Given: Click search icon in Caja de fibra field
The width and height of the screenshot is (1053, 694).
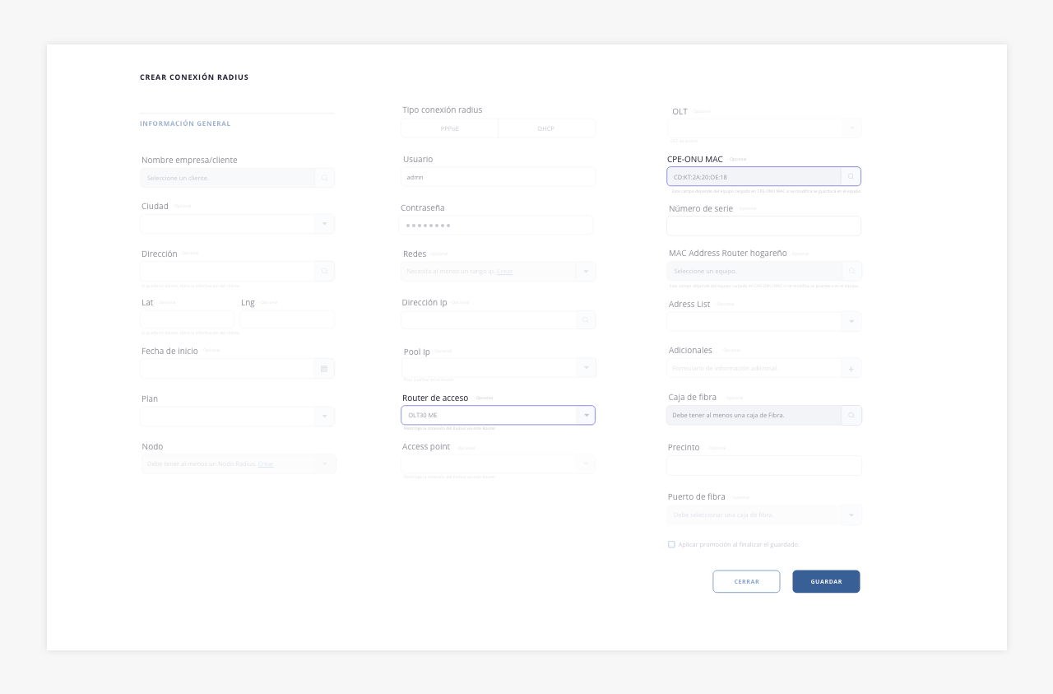Looking at the screenshot, I should 851,416.
